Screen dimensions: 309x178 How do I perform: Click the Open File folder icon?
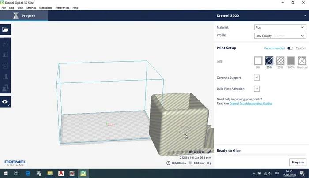[x=5, y=30]
